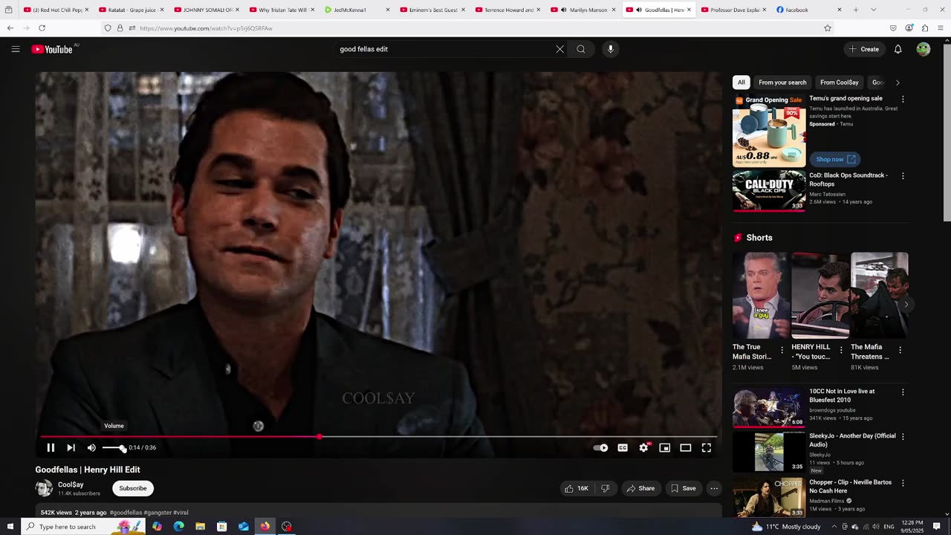Open options for SleekyJo Another Day video
This screenshot has height=535, width=951.
(903, 437)
